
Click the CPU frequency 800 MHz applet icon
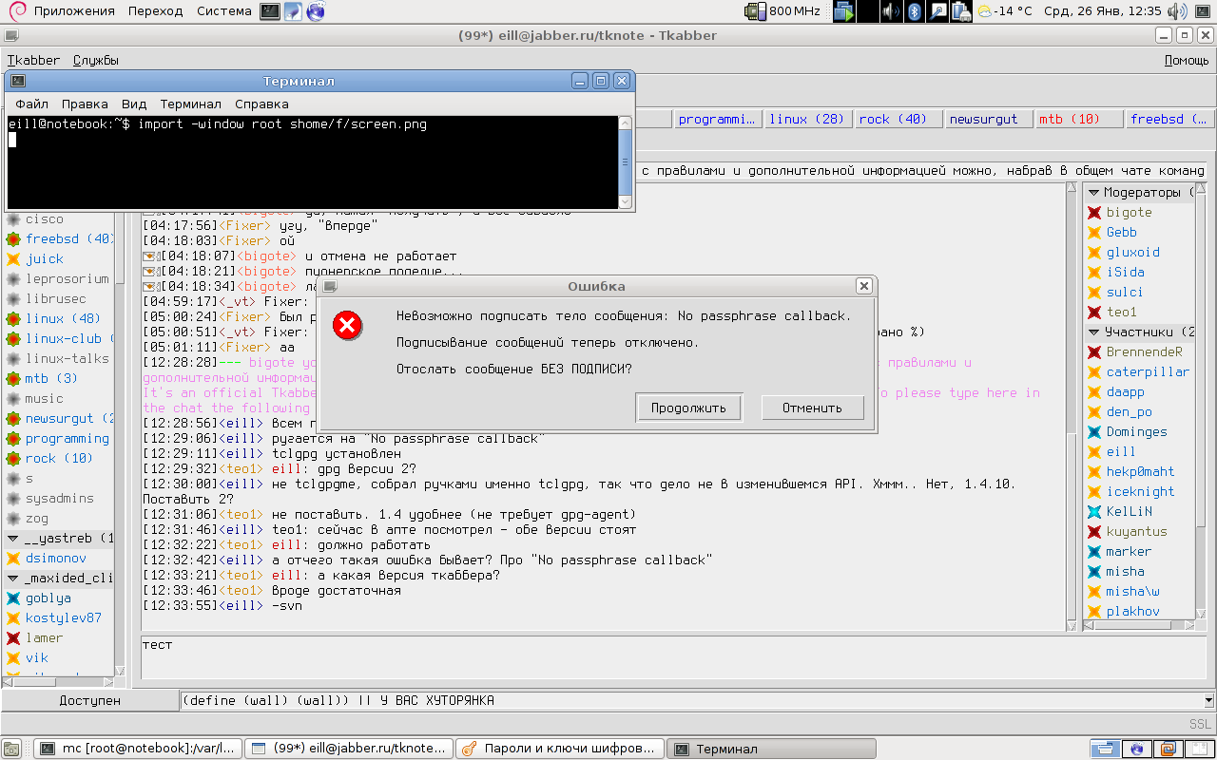(x=756, y=11)
